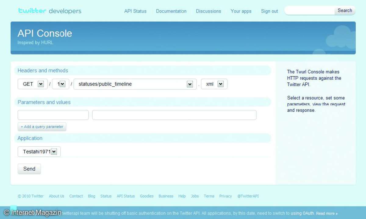Screen dimensions: 366x219
Task: Open the Help footer link
Action: click(x=182, y=196)
